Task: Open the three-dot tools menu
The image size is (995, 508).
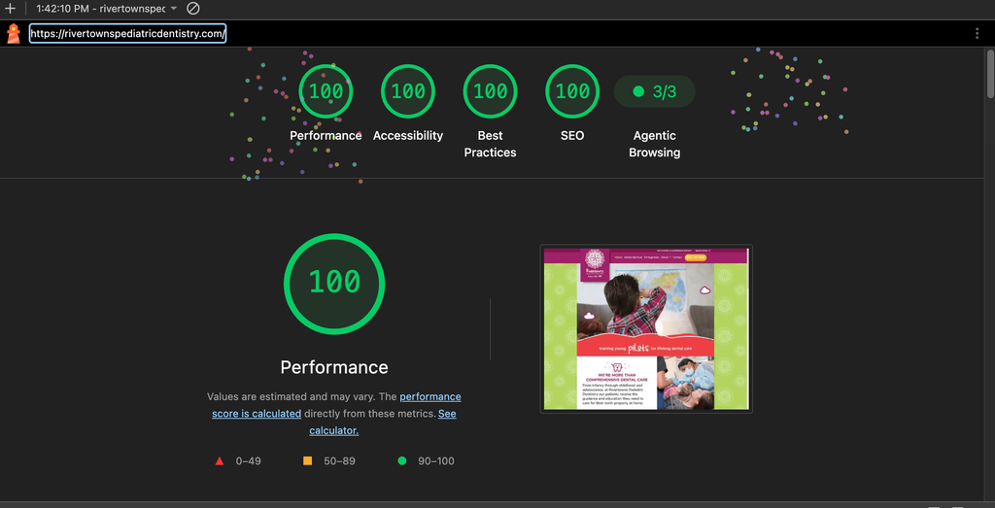Action: click(977, 34)
